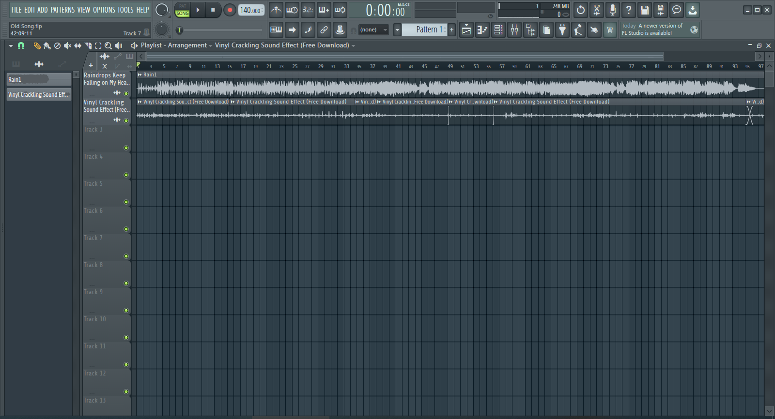Open the audio editor scissors tool
Screen dimensions: 775x419
(597, 10)
